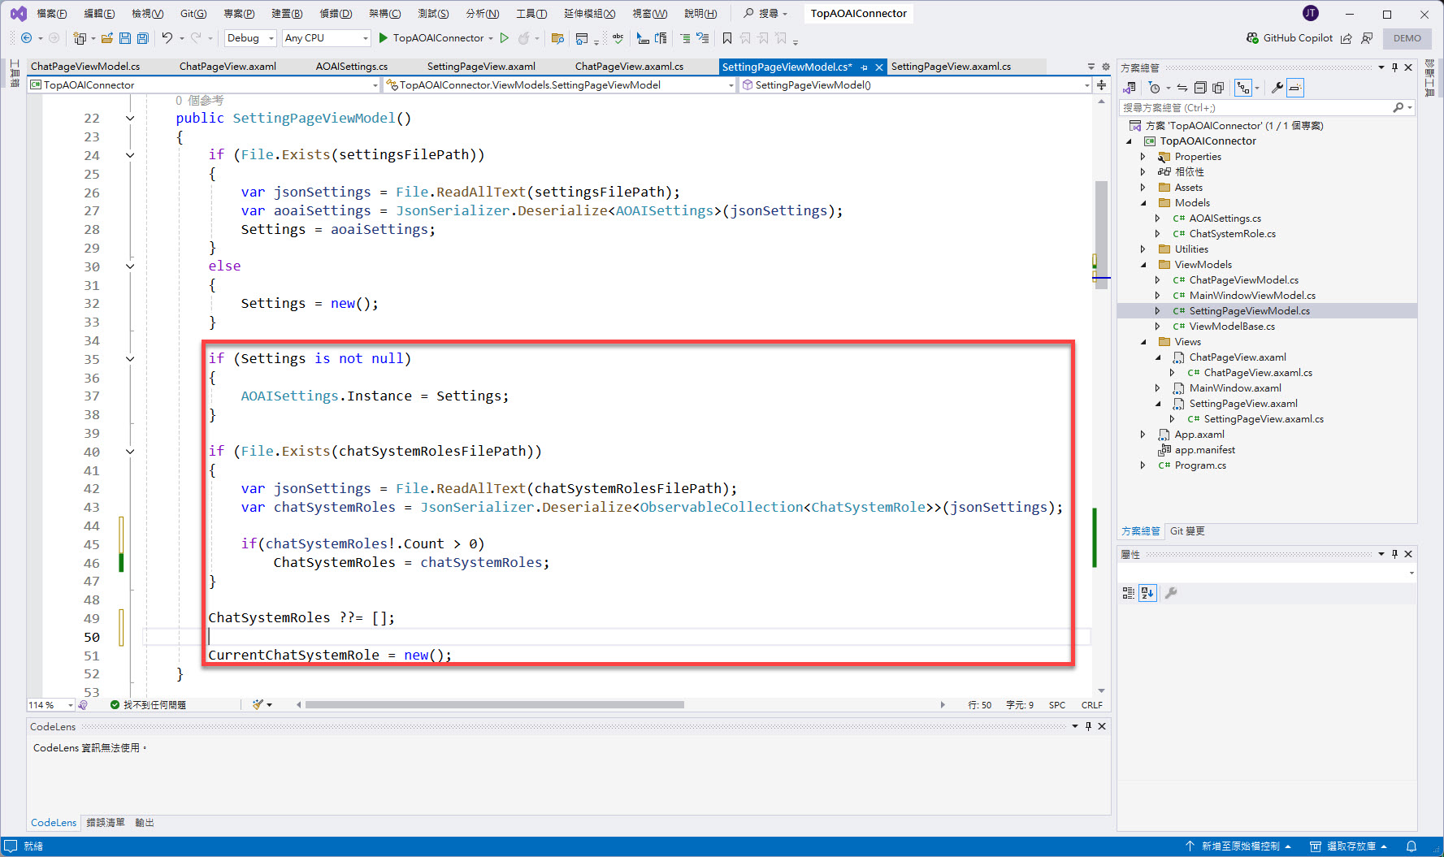The width and height of the screenshot is (1444, 857).
Task: Click the Comment selected lines icon
Action: point(685,38)
